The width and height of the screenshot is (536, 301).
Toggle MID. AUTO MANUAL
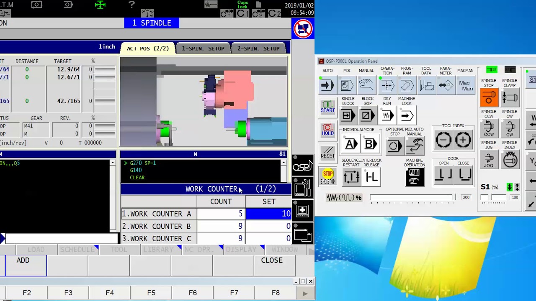(x=415, y=146)
